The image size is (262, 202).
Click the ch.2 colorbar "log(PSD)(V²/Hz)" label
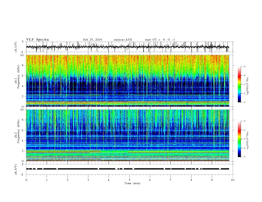(247, 141)
